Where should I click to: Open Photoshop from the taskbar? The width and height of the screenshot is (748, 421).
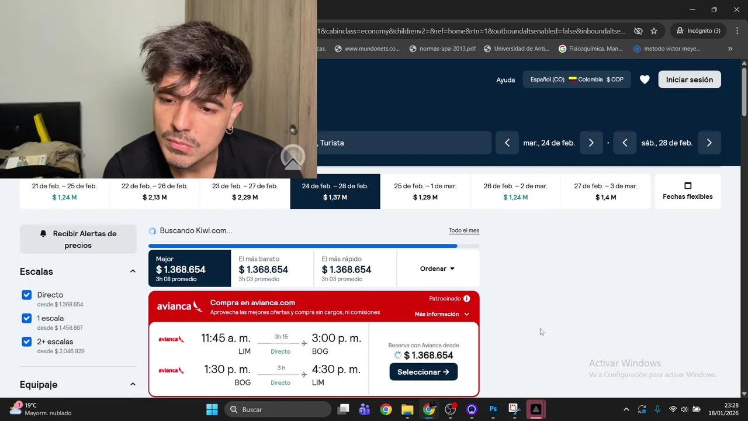point(493,409)
